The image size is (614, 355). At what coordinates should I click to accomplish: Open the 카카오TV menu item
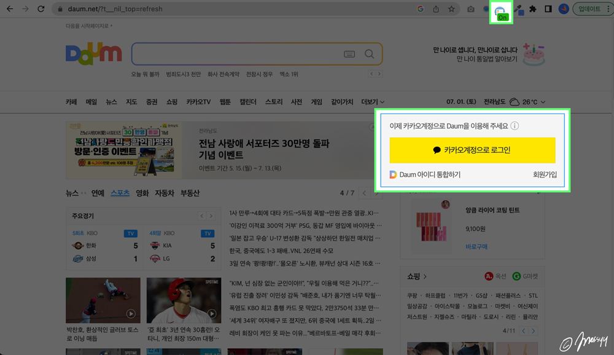click(x=198, y=102)
